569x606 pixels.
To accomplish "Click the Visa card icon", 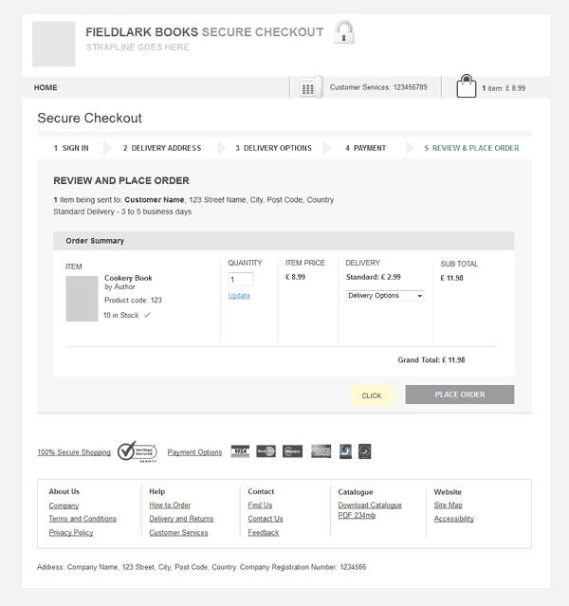I will tap(240, 451).
